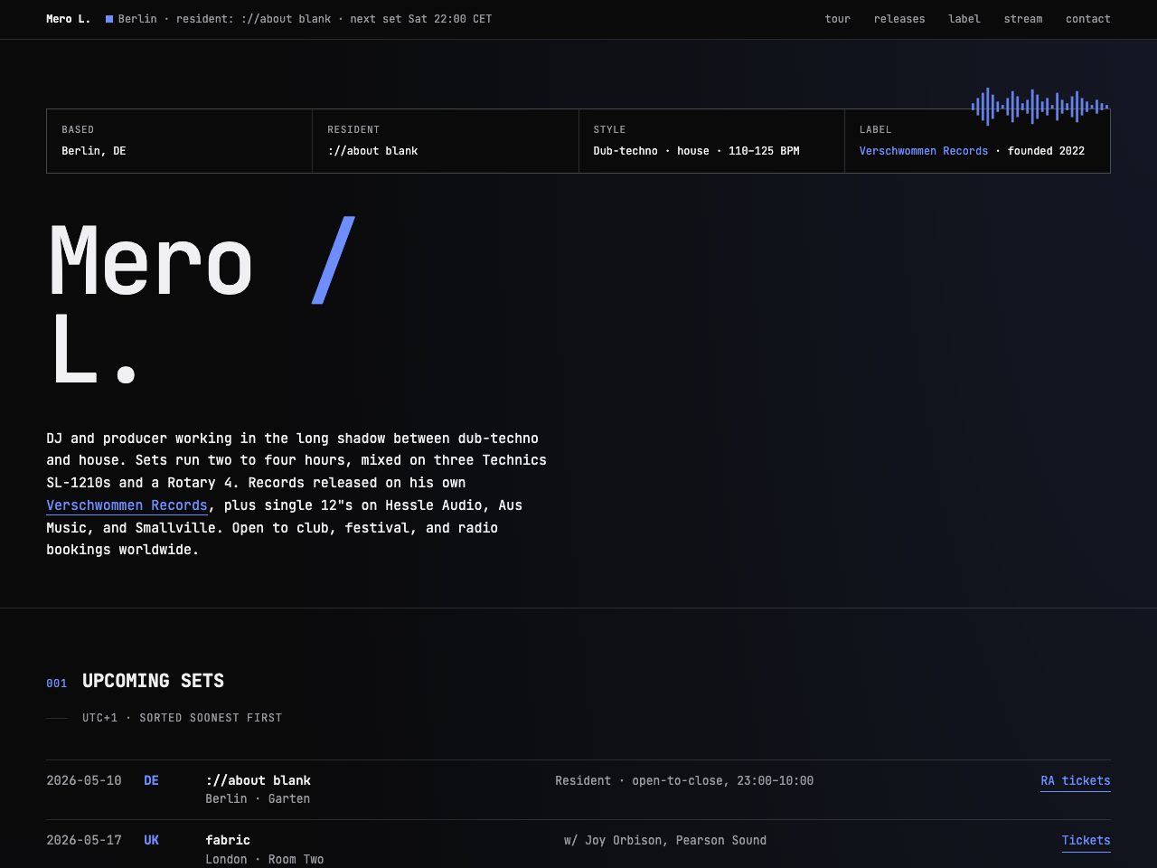Click the 'UPCOMING SETS' section heading
The height and width of the screenshot is (868, 1157).
[x=154, y=681]
